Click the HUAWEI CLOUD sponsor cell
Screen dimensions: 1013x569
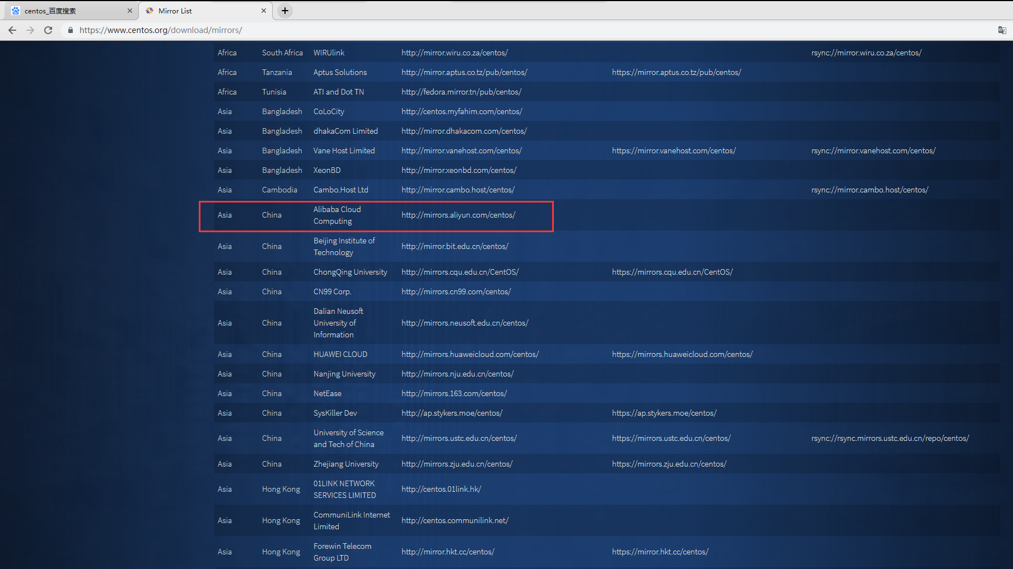(x=340, y=354)
